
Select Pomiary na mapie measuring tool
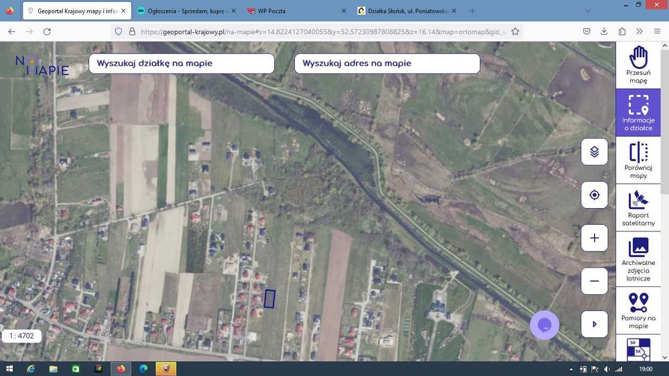pyautogui.click(x=638, y=310)
